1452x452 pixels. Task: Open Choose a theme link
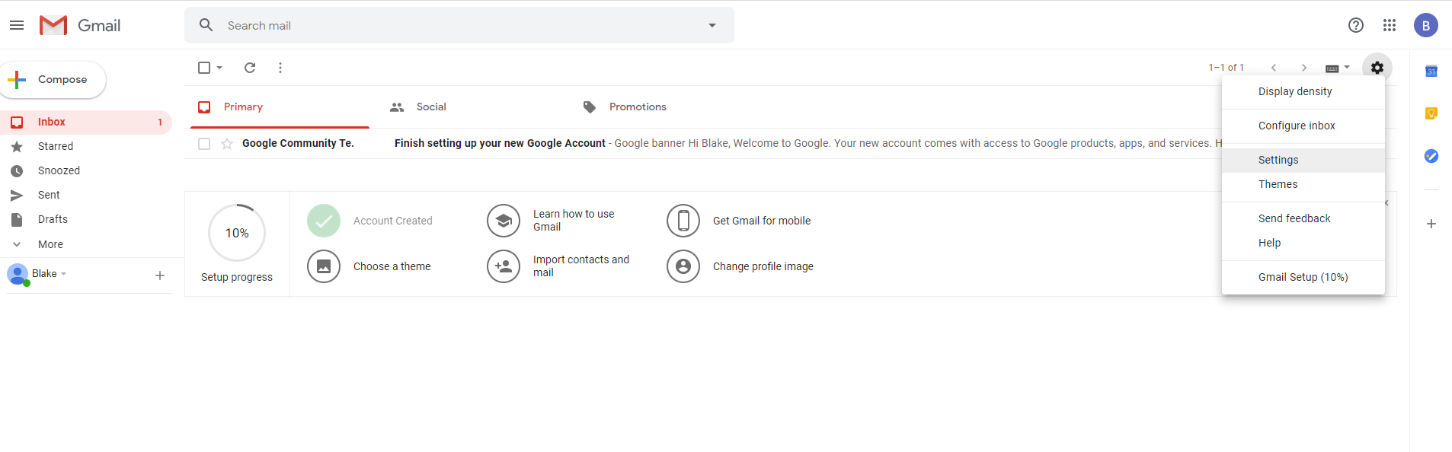392,266
